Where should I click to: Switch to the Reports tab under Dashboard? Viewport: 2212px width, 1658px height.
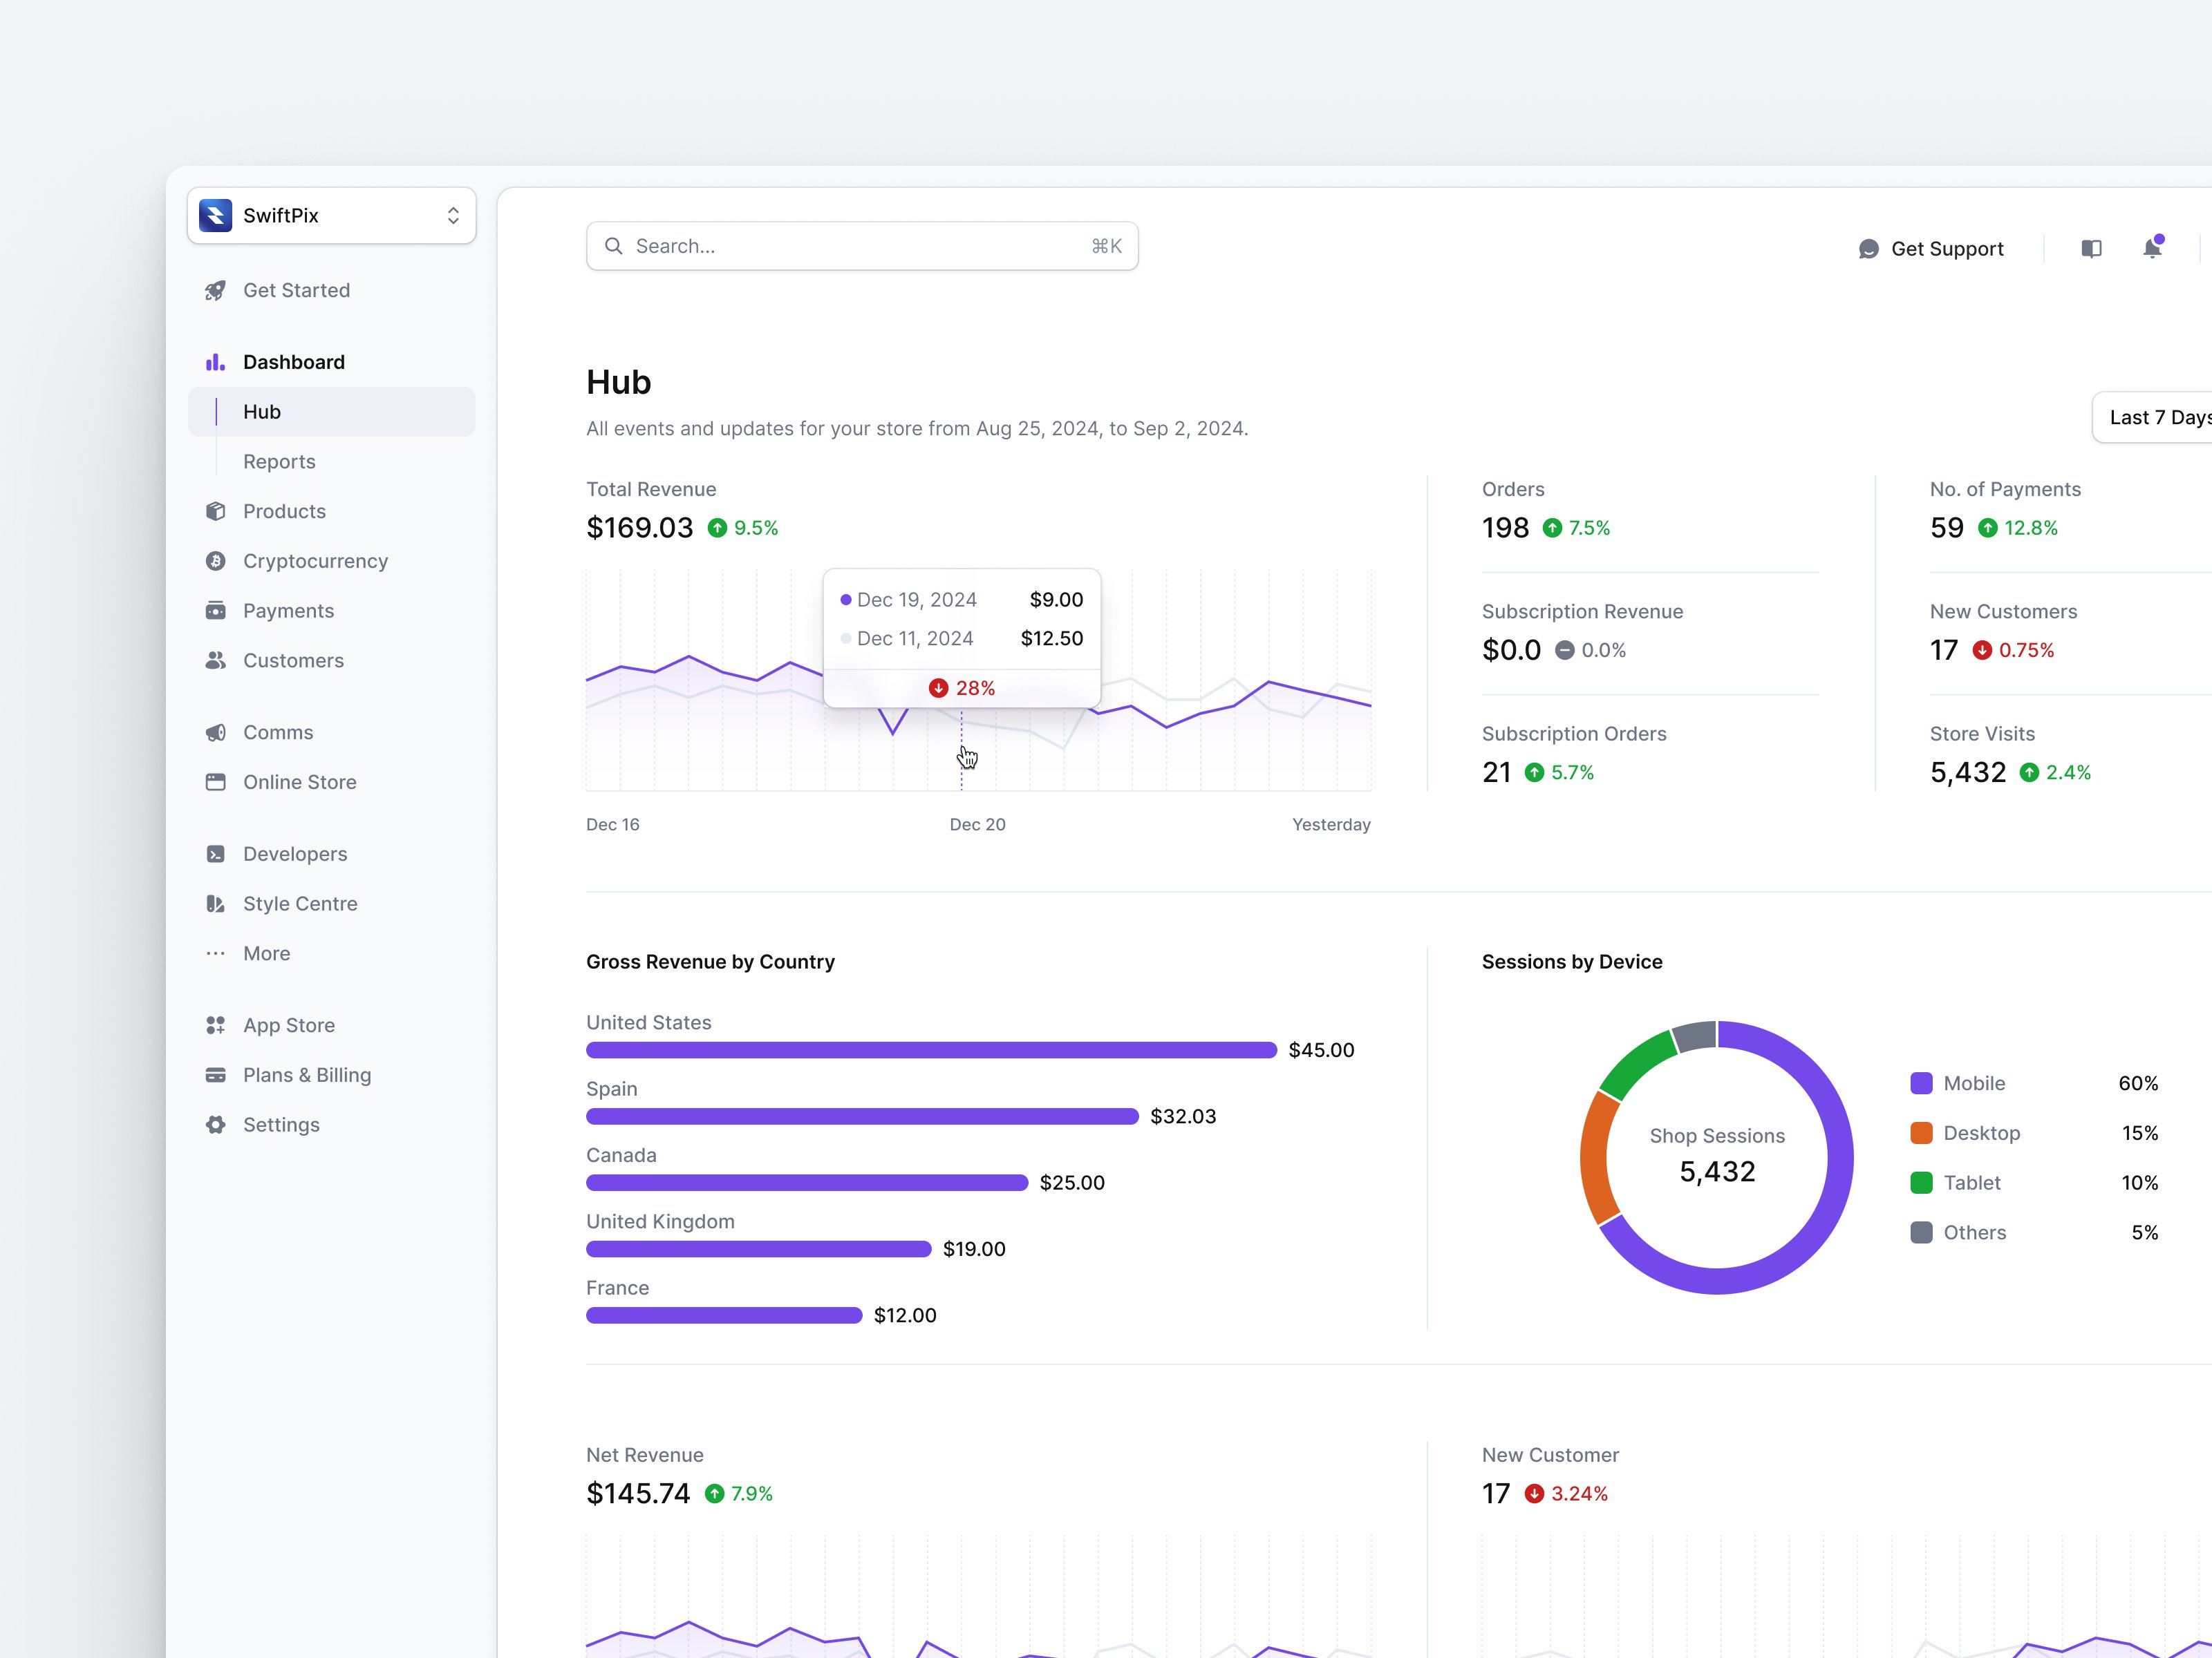pyautogui.click(x=279, y=461)
